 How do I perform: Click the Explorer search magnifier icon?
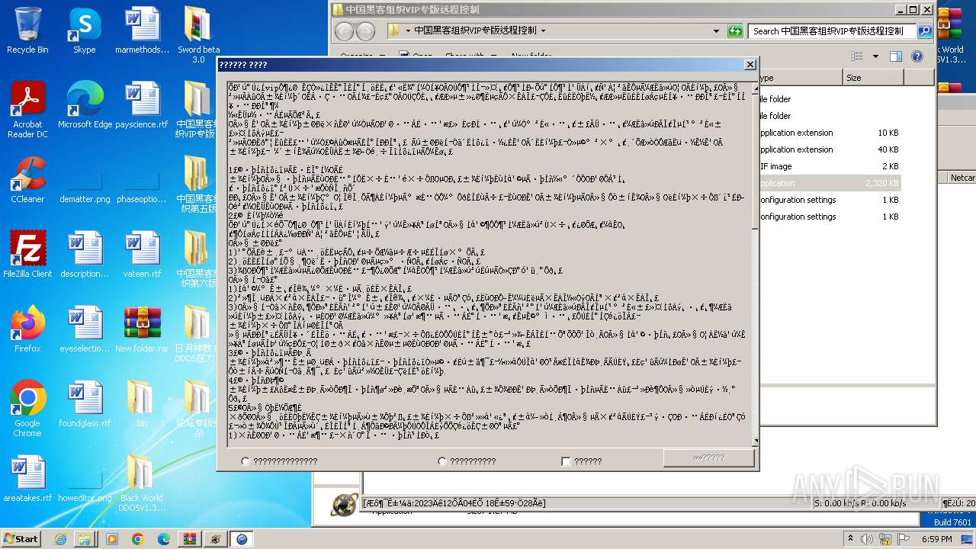click(925, 31)
